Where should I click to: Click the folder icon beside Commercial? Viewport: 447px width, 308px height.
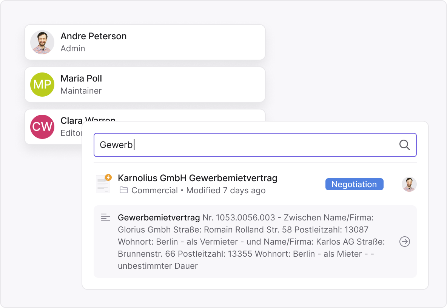click(123, 190)
